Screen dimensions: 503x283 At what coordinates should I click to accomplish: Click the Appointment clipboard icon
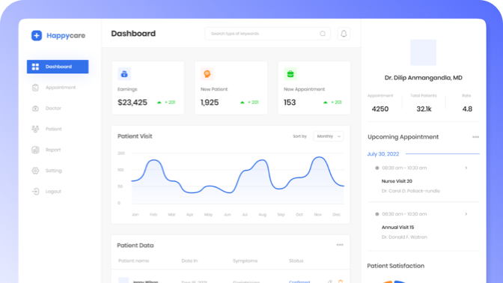tap(35, 88)
